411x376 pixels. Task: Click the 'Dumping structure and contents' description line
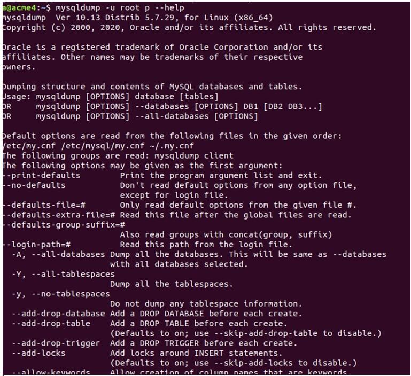pos(152,87)
